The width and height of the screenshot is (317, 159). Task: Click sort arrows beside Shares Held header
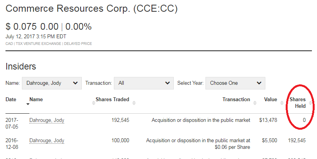click(311, 103)
